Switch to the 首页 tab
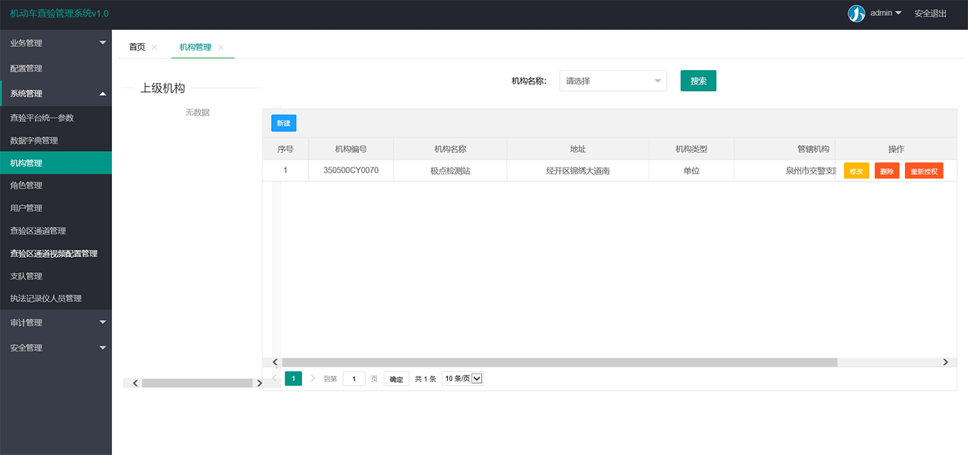Screen dimensions: 968x455 [x=137, y=48]
